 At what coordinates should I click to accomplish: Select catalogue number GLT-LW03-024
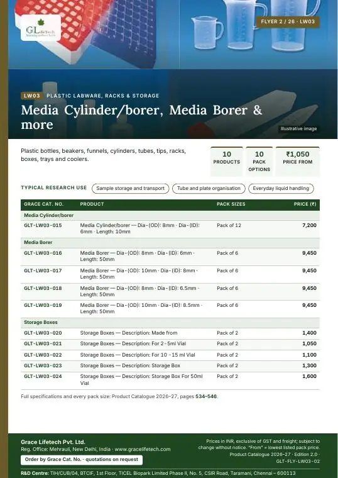(x=43, y=376)
